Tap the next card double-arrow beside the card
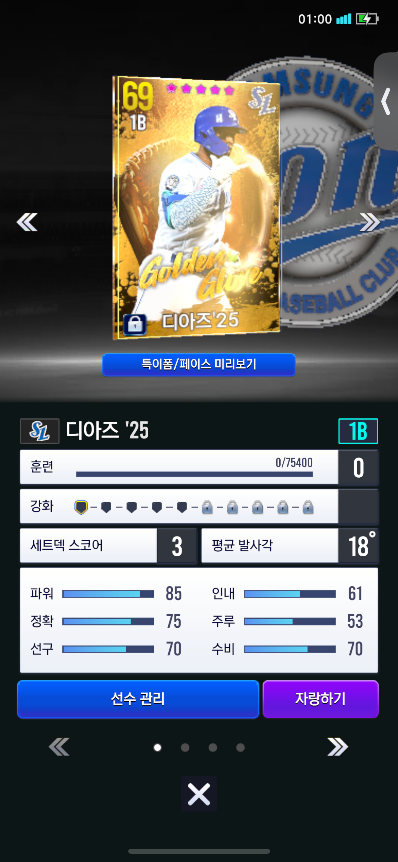The width and height of the screenshot is (398, 862). [370, 222]
